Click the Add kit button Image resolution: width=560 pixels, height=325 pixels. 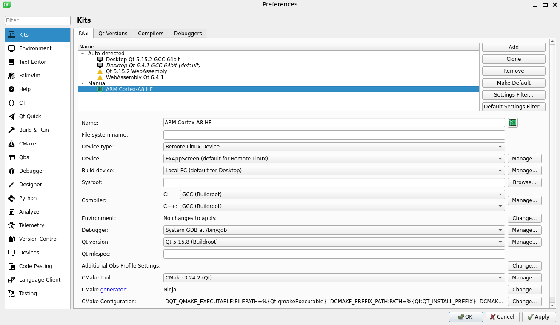(514, 47)
